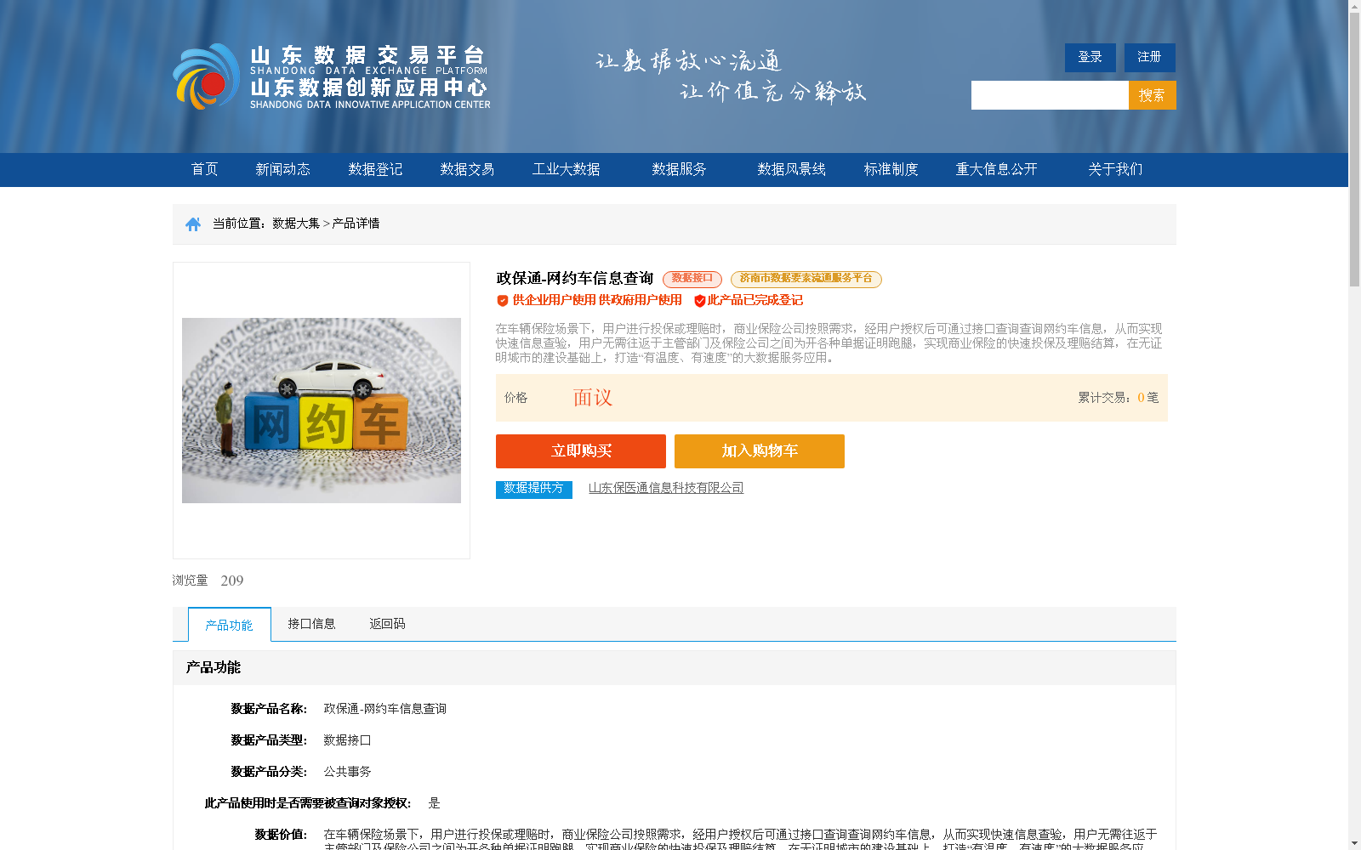Switch to the 接口信息 tab

[x=311, y=624]
